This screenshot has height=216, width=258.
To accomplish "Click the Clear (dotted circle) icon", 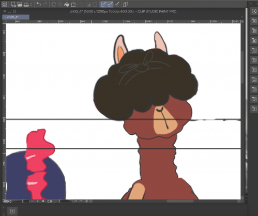I will [x=54, y=4].
